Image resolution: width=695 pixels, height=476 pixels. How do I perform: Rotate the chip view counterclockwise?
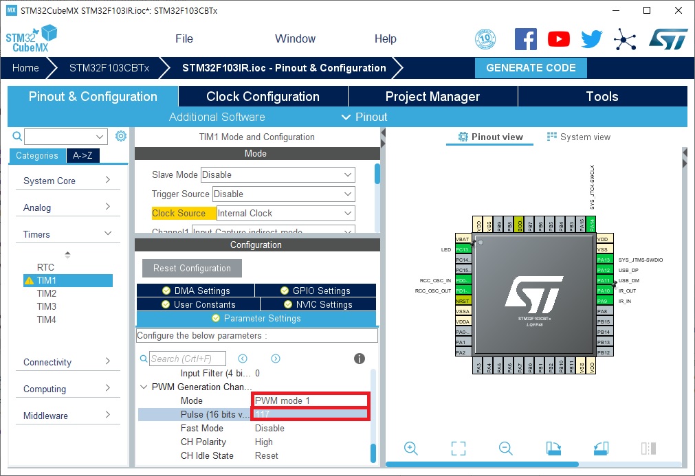601,448
